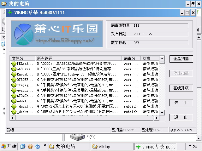Viewport: 202px width, 151px height.
Task: Click the scan list scroll right arrow
Action: [x=157, y=118]
